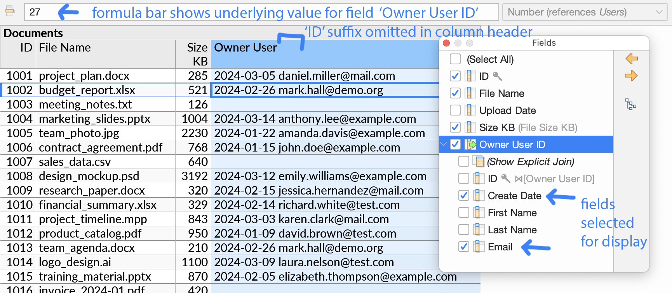Click the Documents table title
Image resolution: width=672 pixels, height=293 pixels.
[33, 33]
